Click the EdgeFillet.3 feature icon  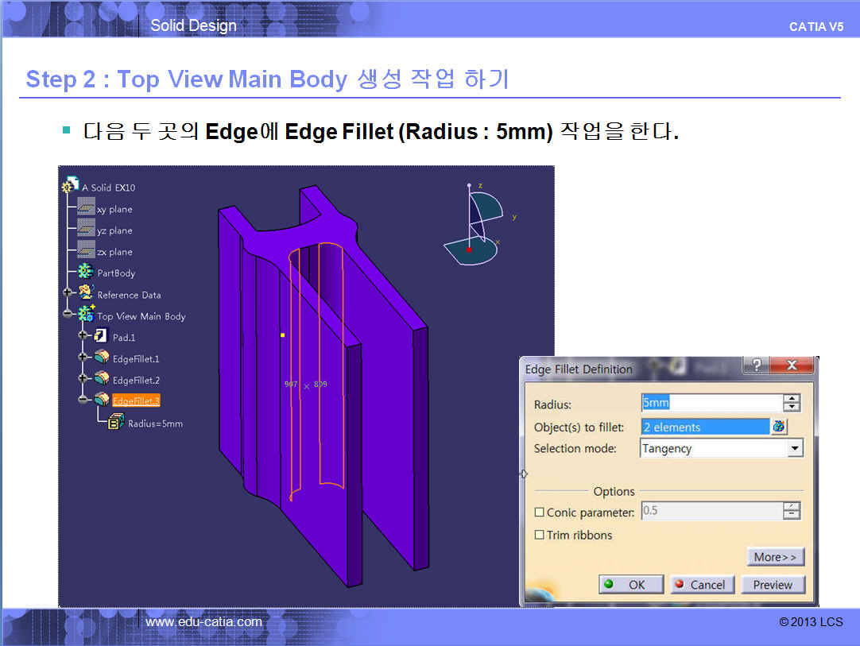point(102,400)
